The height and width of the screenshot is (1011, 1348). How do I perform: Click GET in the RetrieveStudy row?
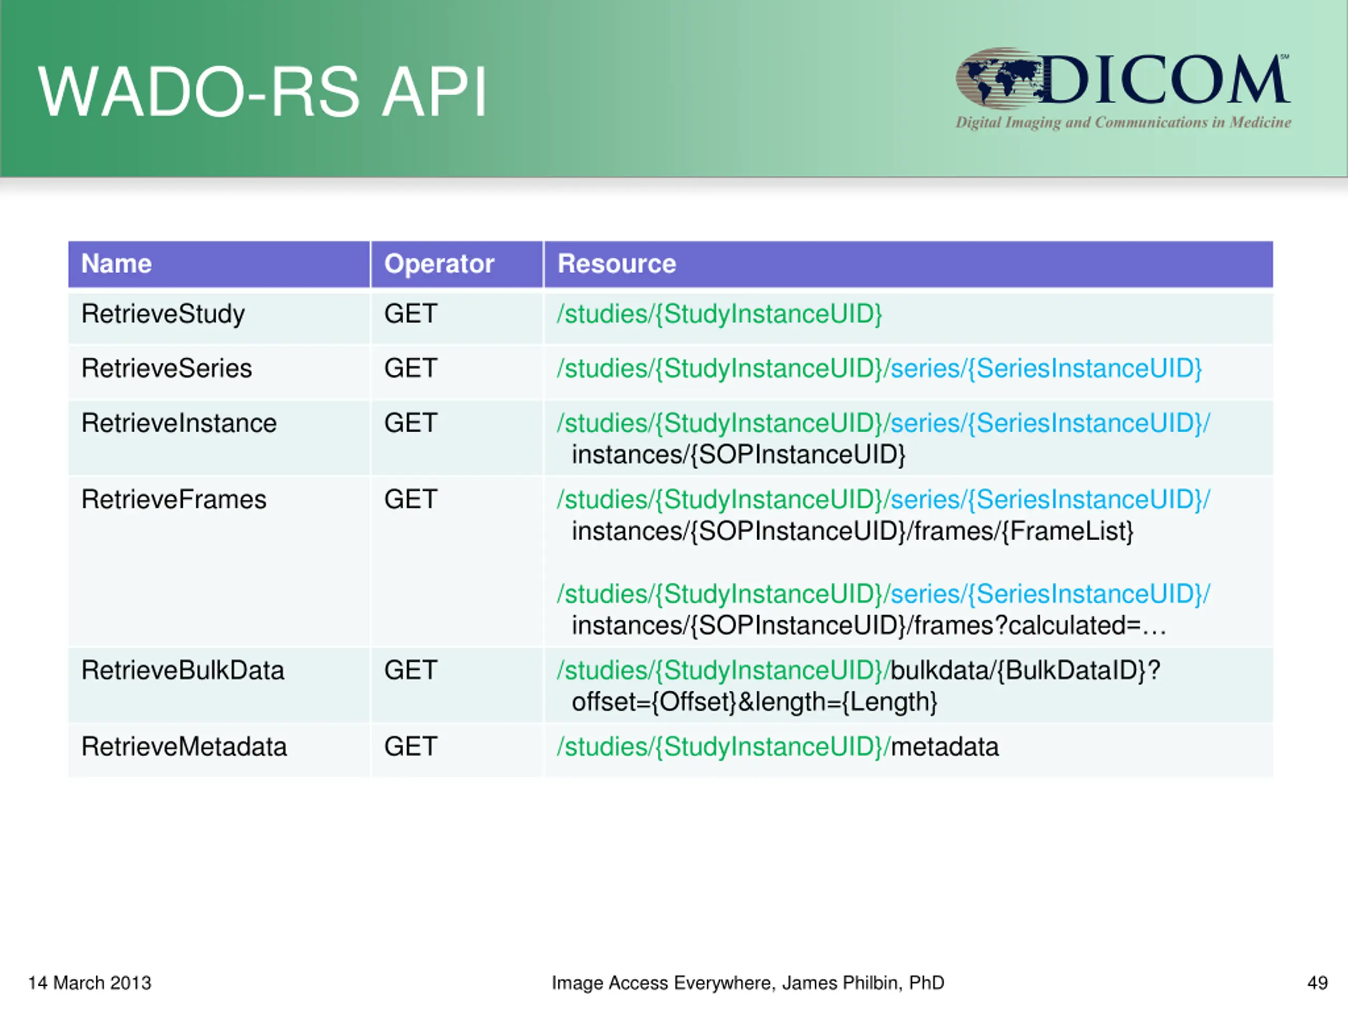tap(411, 314)
